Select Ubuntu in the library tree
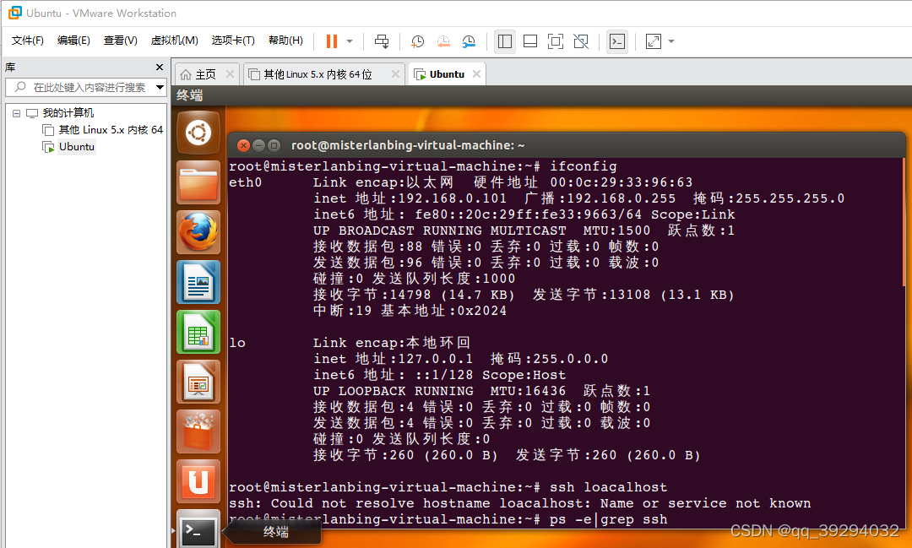Image resolution: width=912 pixels, height=548 pixels. point(76,147)
